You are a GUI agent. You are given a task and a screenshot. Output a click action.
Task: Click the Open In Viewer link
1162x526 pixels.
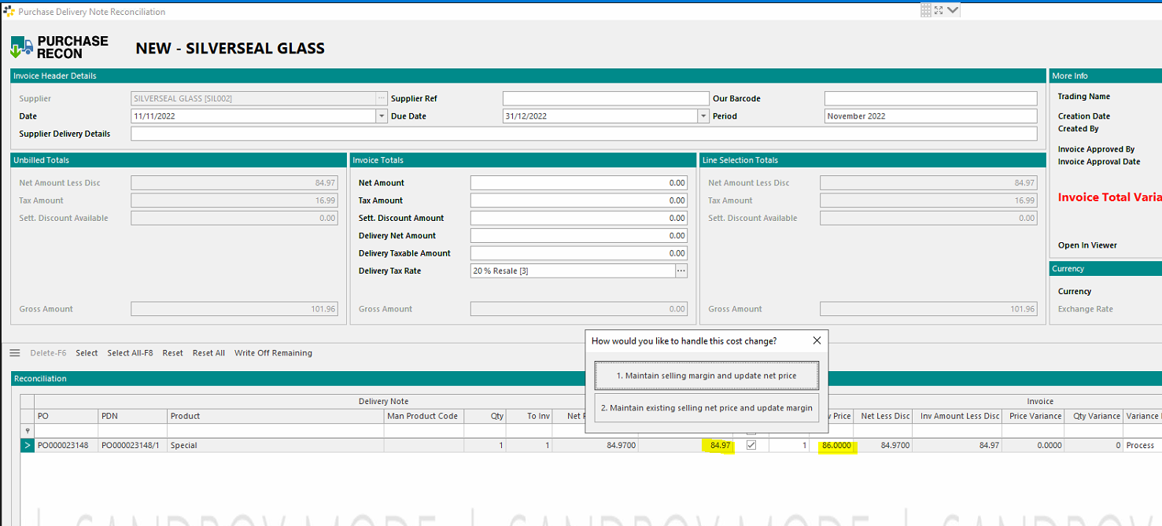pyautogui.click(x=1086, y=245)
